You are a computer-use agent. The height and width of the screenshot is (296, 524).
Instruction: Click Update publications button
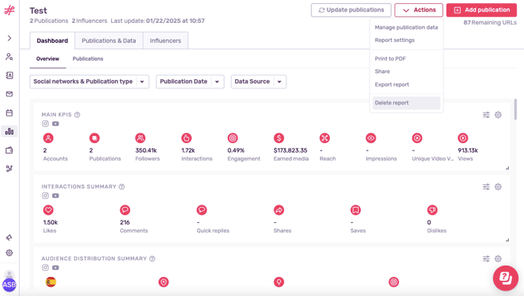[351, 10]
